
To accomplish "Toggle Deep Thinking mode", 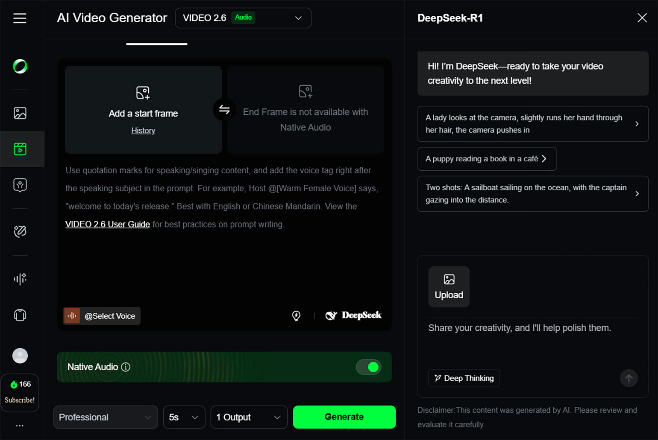I will [464, 378].
